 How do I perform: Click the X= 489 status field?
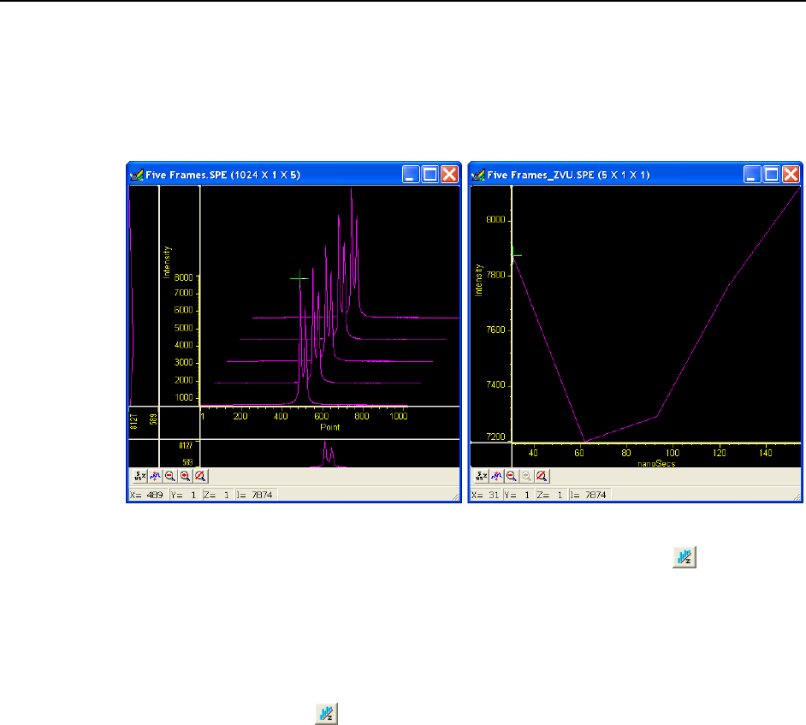click(147, 495)
